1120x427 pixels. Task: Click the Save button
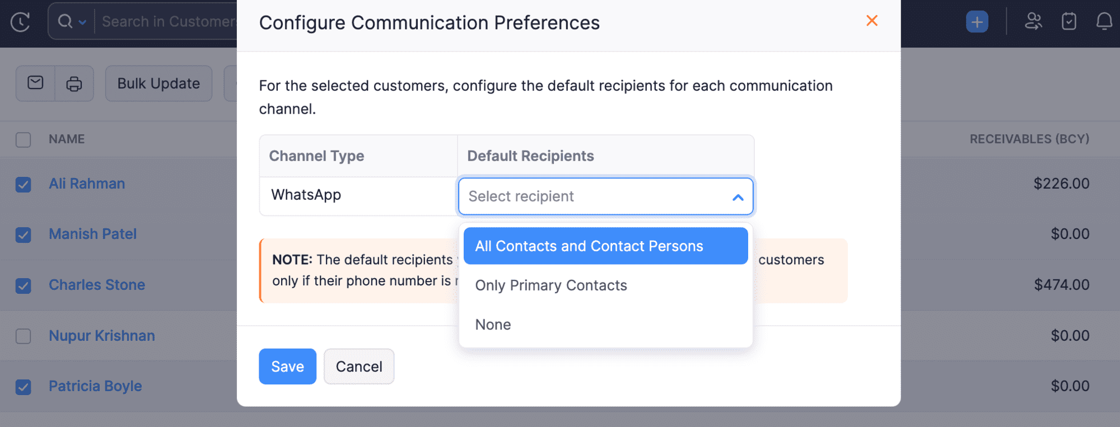pyautogui.click(x=287, y=367)
